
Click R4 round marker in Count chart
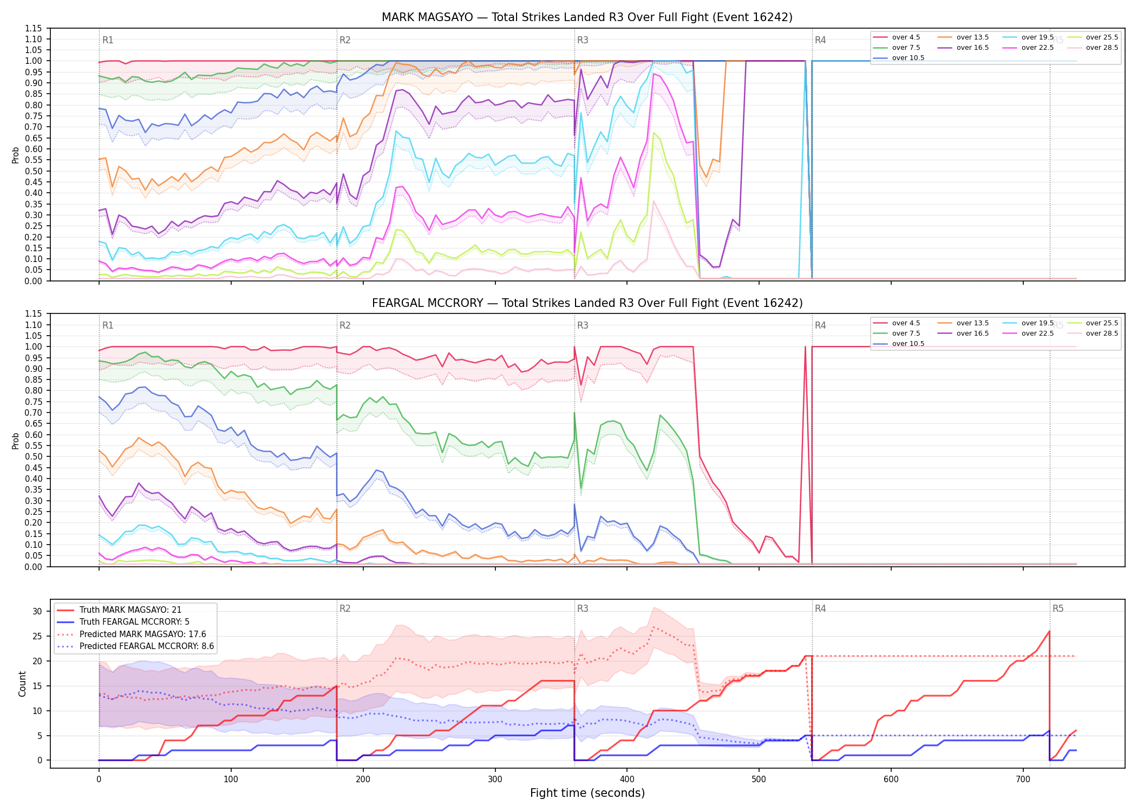[820, 608]
